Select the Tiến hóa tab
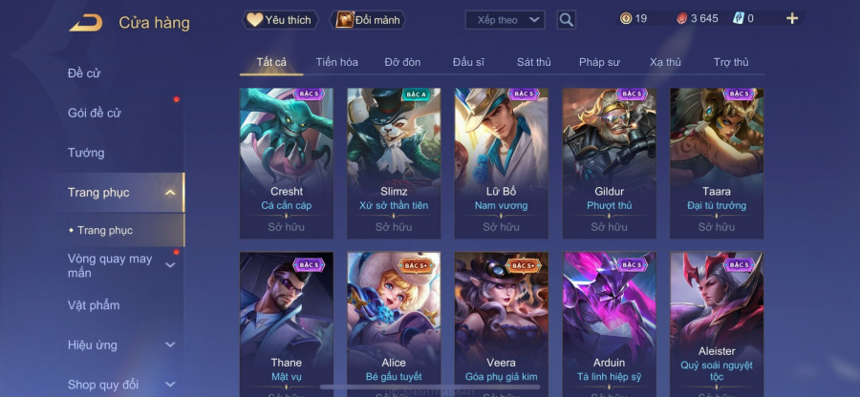The height and width of the screenshot is (397, 860). click(x=336, y=62)
